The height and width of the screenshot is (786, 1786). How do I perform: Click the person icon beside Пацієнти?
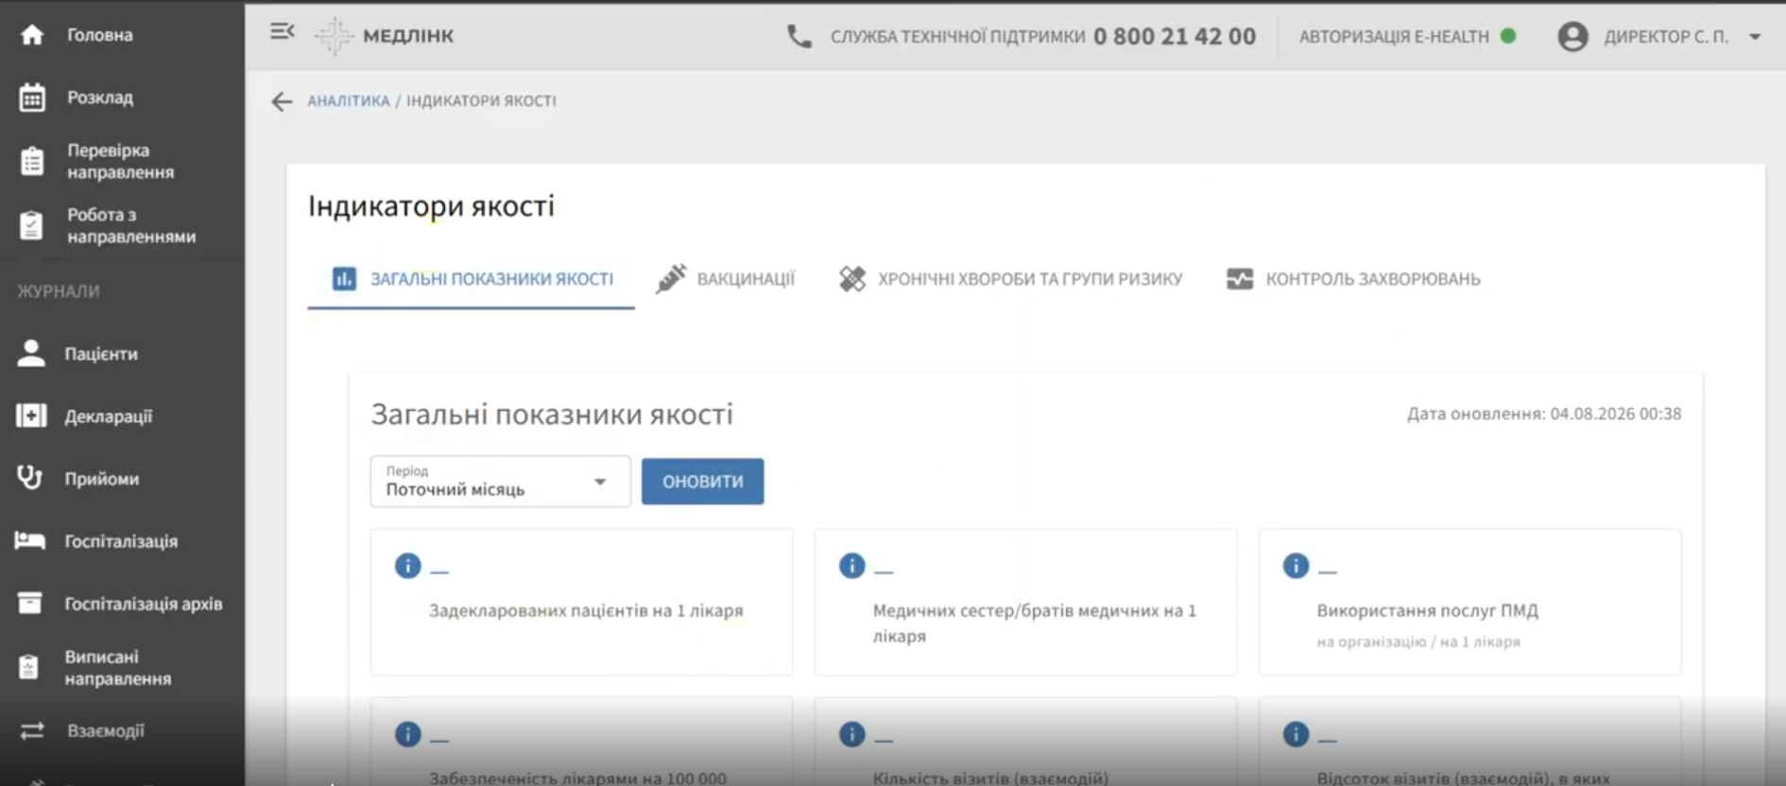[x=31, y=353]
